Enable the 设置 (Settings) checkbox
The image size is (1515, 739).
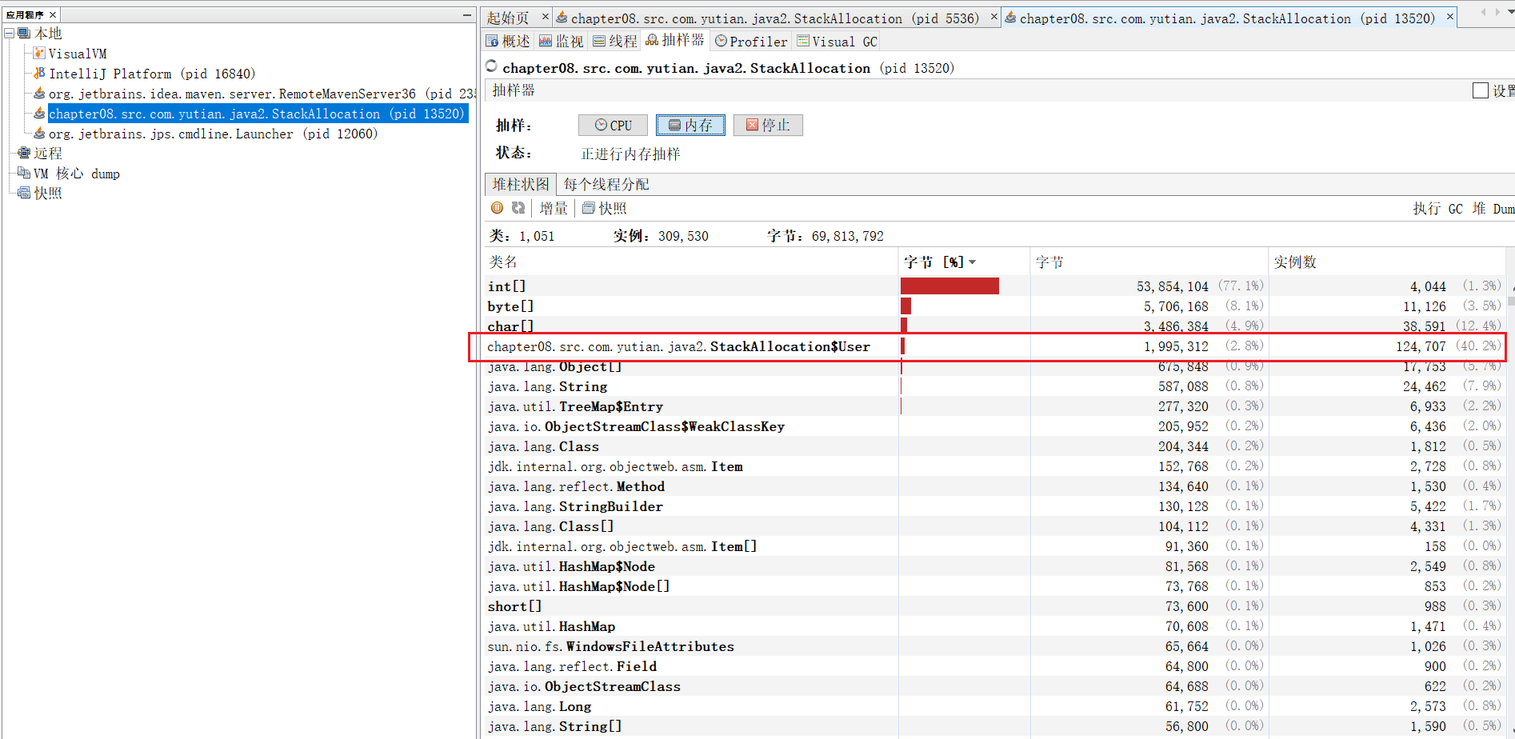pyautogui.click(x=1480, y=91)
